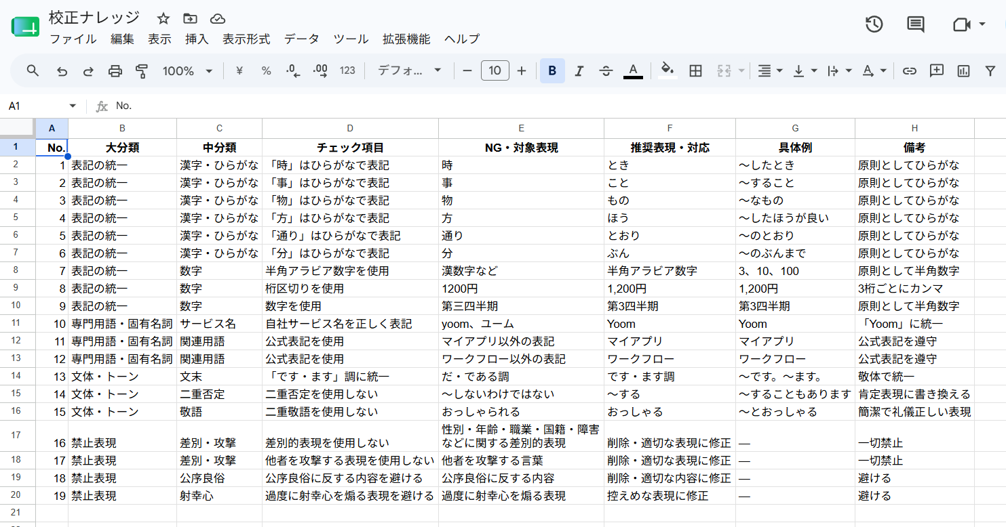Pick a text color

pos(633,70)
